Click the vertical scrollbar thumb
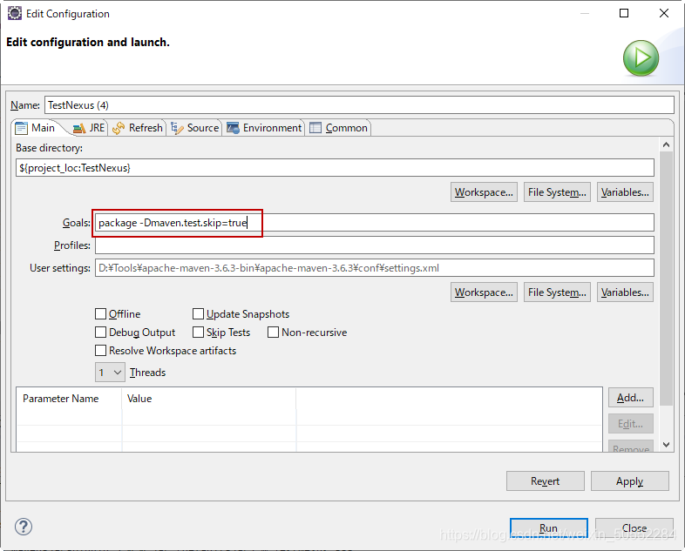The width and height of the screenshot is (685, 551). 666,279
